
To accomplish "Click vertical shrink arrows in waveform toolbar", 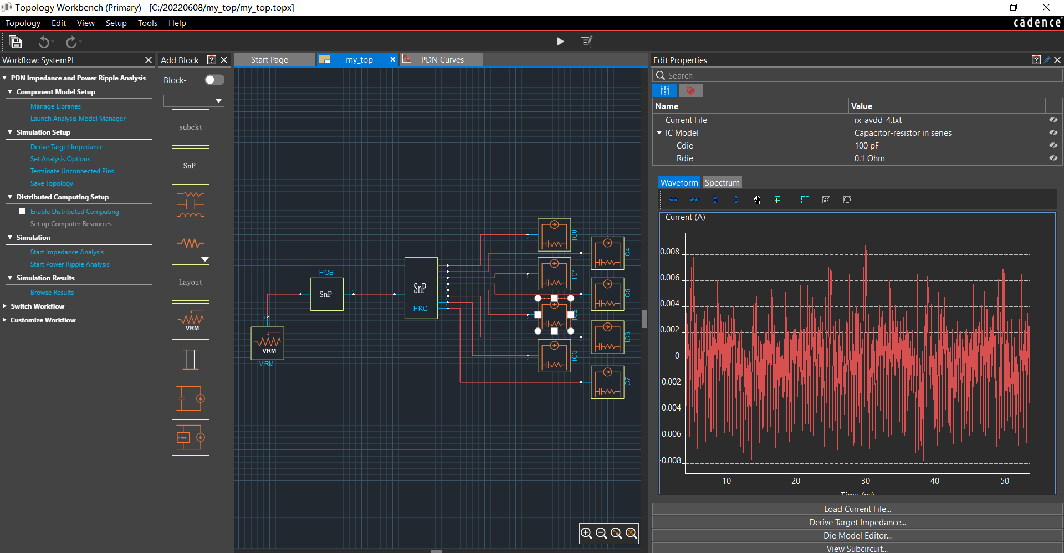I will [x=736, y=200].
